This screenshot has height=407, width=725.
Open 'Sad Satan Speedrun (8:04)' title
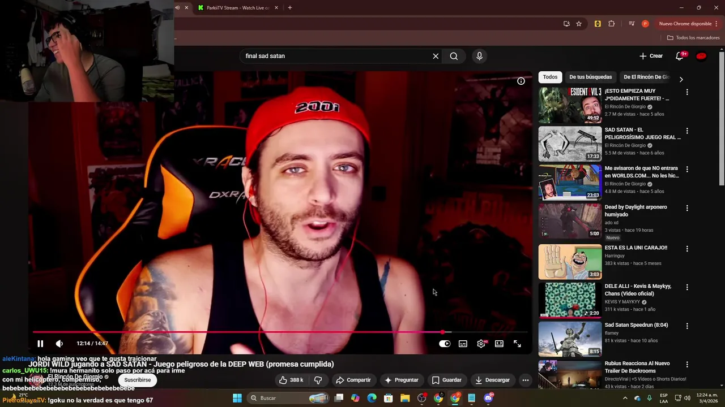[x=636, y=325]
